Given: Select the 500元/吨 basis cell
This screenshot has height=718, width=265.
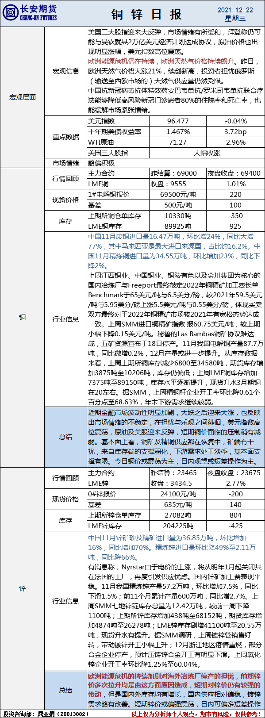Looking at the screenshot, I should (178, 205).
